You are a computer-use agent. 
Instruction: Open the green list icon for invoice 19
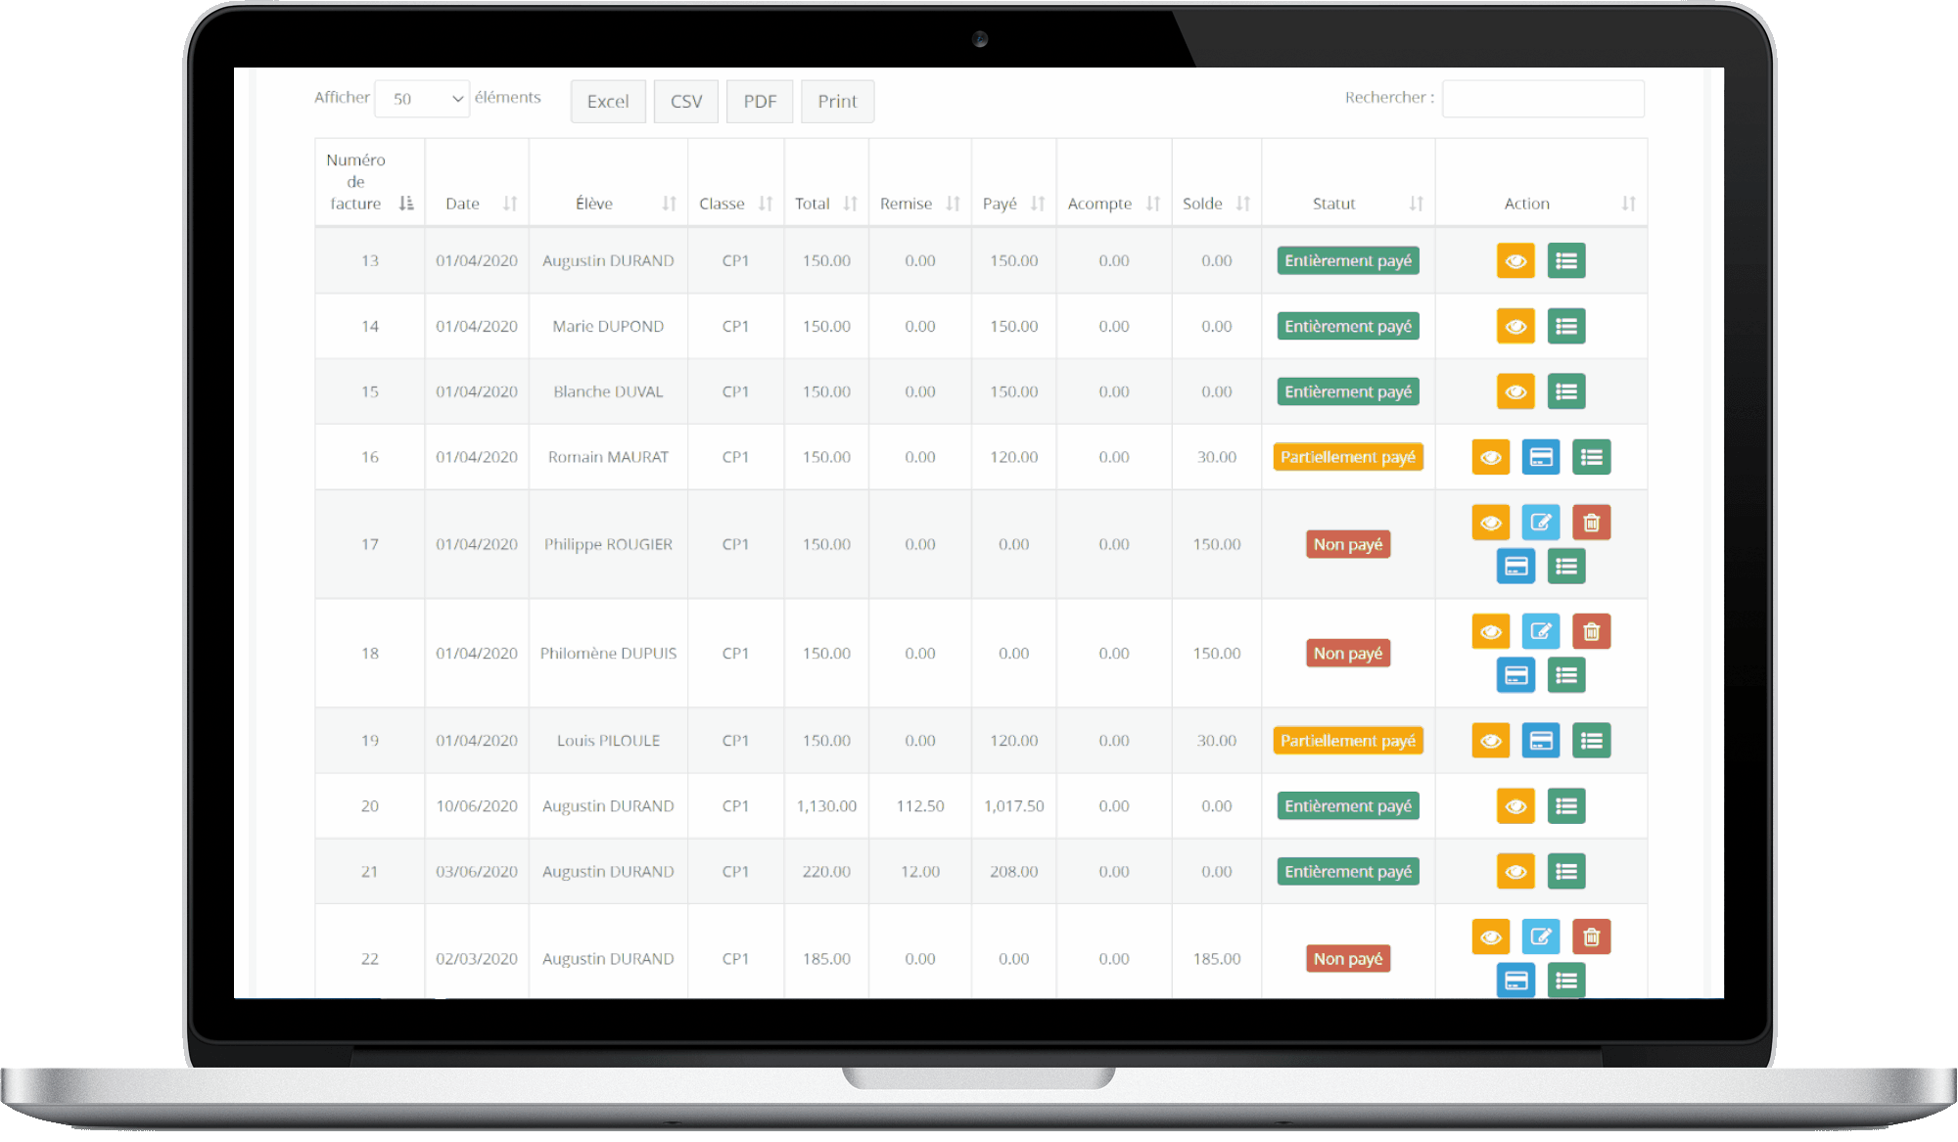(x=1592, y=741)
